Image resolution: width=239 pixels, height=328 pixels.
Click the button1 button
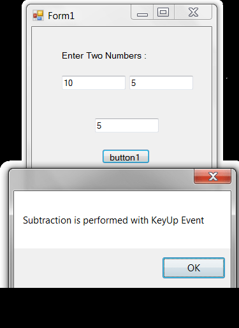(126, 157)
